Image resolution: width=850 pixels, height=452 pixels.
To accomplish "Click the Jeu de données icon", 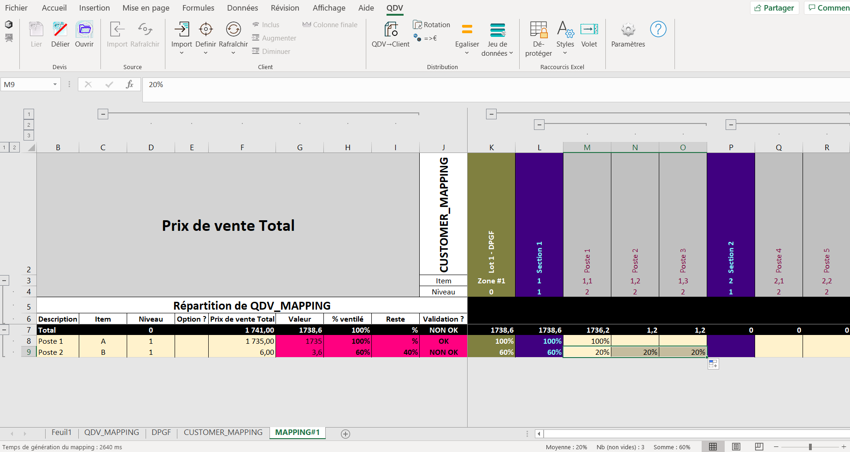I will point(497,29).
